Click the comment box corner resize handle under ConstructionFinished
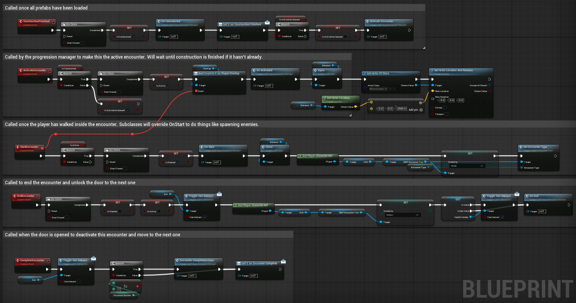Image resolution: width=576 pixels, height=303 pixels. pos(424,47)
